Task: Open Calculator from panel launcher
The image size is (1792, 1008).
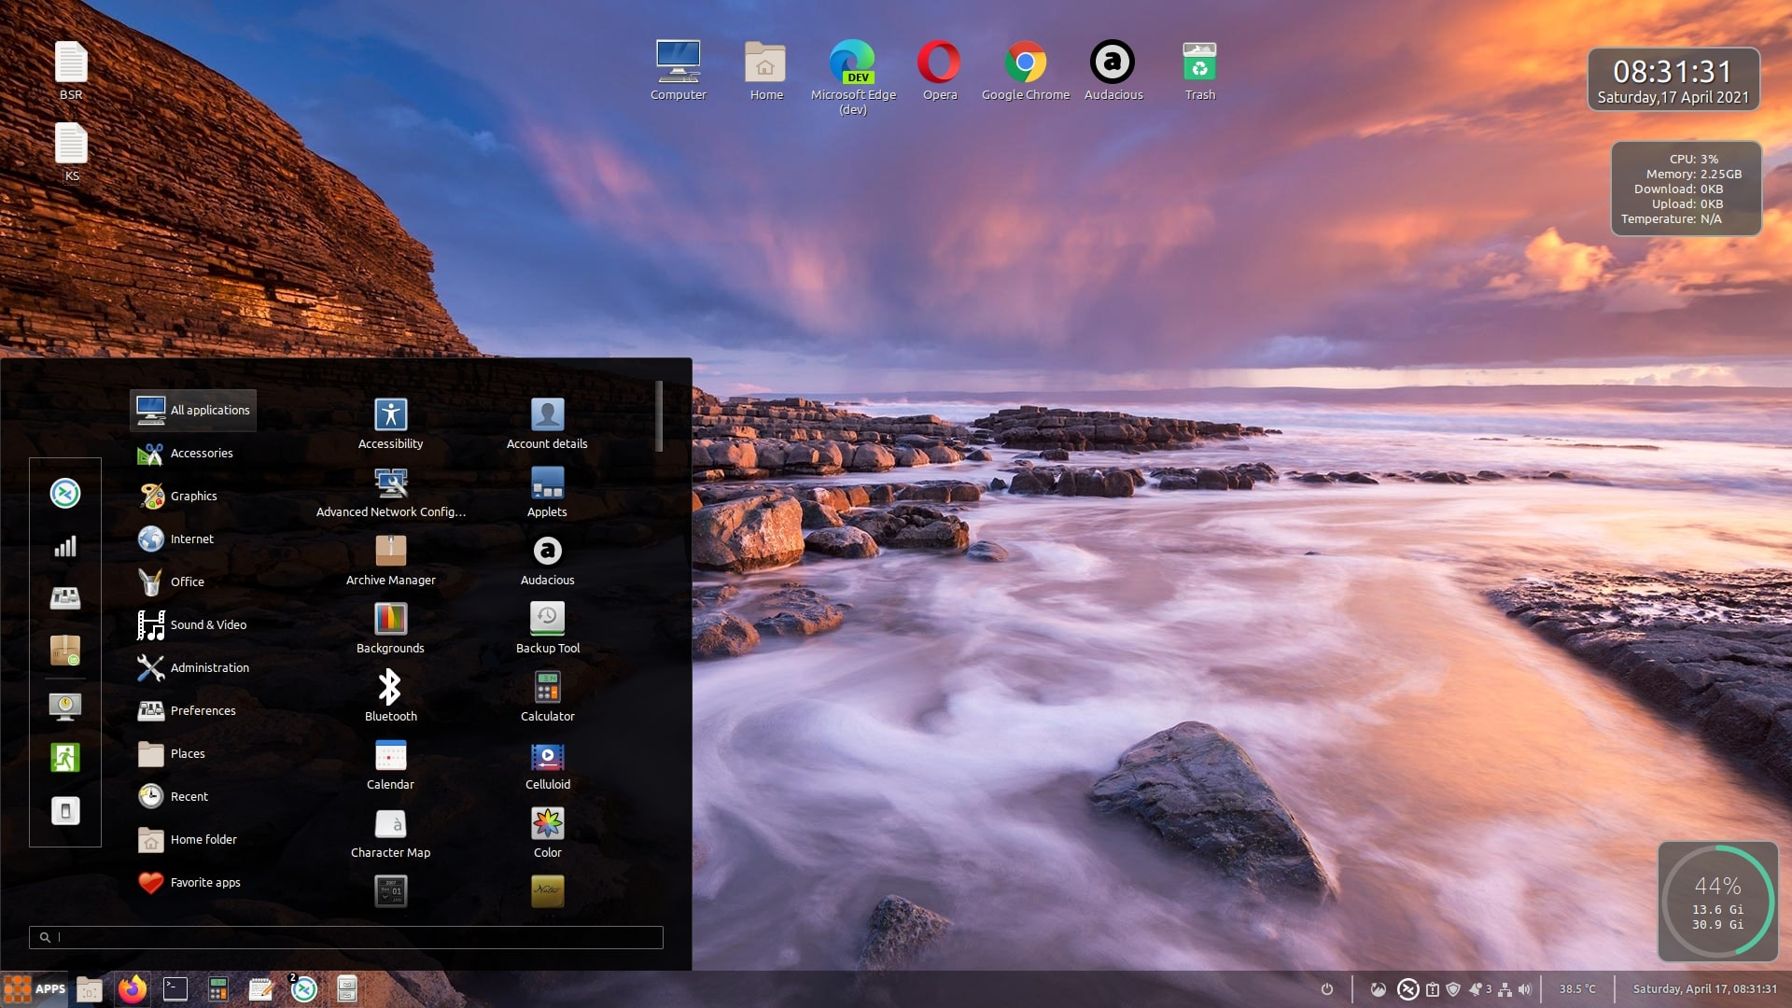Action: click(218, 989)
